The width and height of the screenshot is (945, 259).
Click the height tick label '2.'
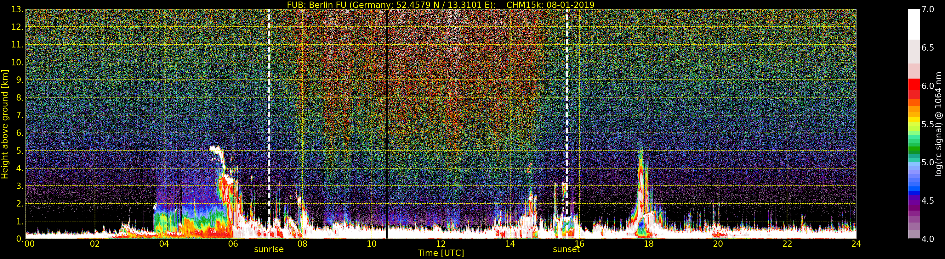(x=20, y=203)
